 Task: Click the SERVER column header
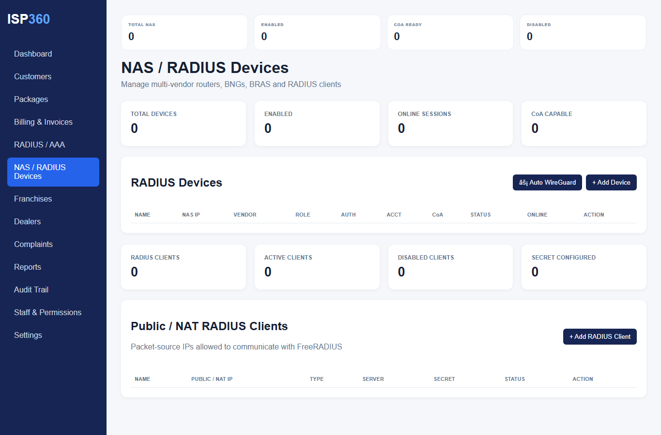coord(373,379)
